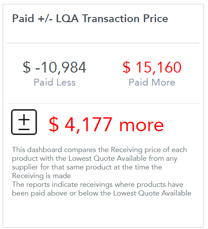Click the "Paid +/- LQA Transaction Price" title
The image size is (208, 229).
(90, 19)
